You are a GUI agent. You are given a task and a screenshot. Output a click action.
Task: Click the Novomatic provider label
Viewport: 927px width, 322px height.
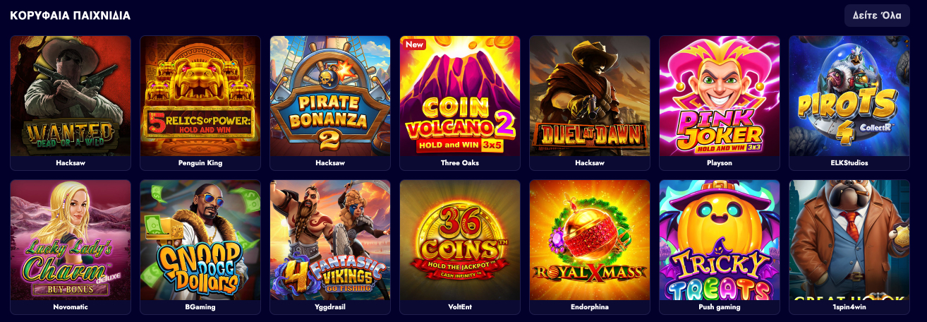click(x=71, y=307)
